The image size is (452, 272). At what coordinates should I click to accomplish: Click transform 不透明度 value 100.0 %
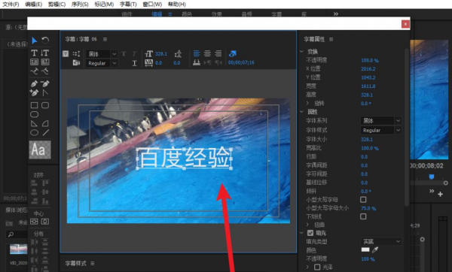tap(370, 60)
